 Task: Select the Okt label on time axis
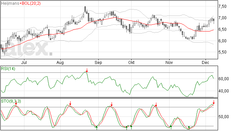(x=131, y=62)
